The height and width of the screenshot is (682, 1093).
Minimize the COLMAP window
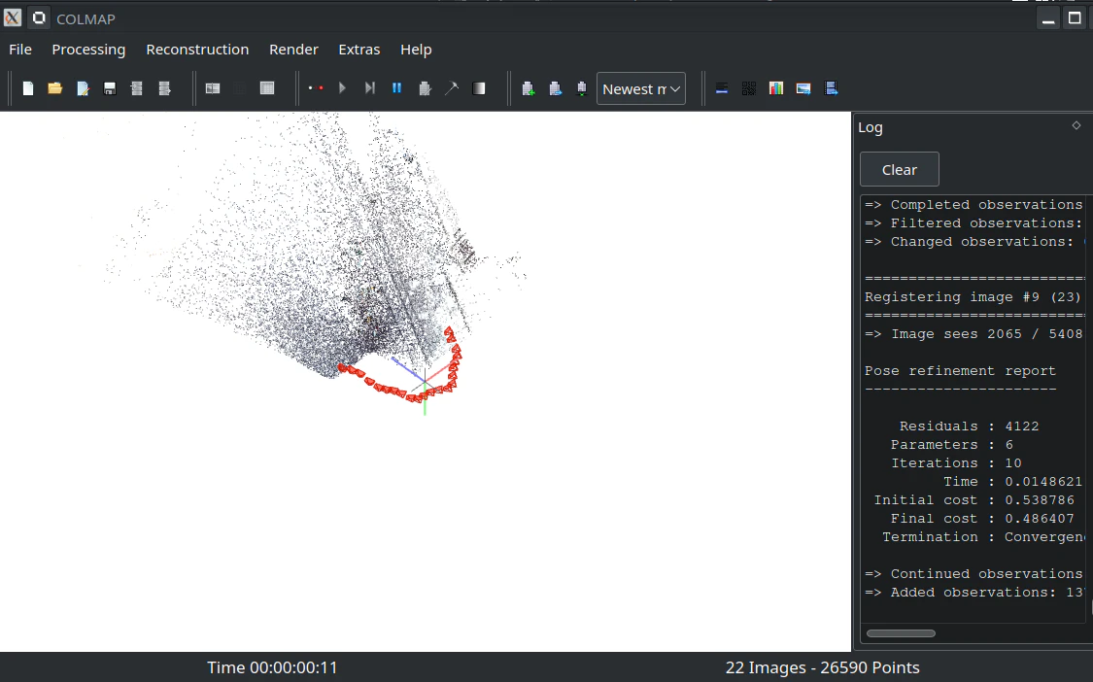coord(1047,18)
